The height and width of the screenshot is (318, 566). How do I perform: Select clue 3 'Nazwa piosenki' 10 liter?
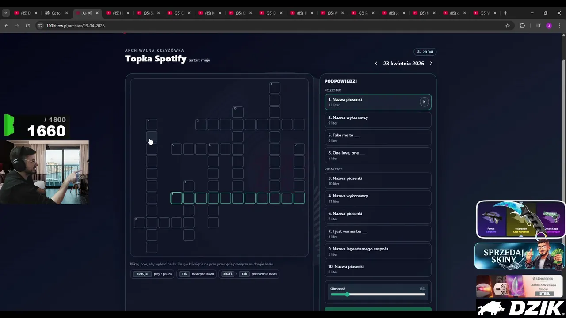pos(378,181)
